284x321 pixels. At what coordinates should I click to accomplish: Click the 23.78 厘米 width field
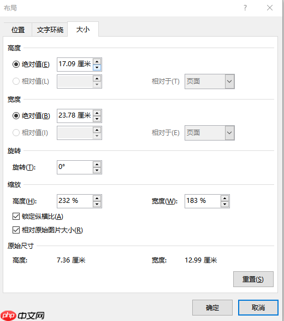coord(75,116)
